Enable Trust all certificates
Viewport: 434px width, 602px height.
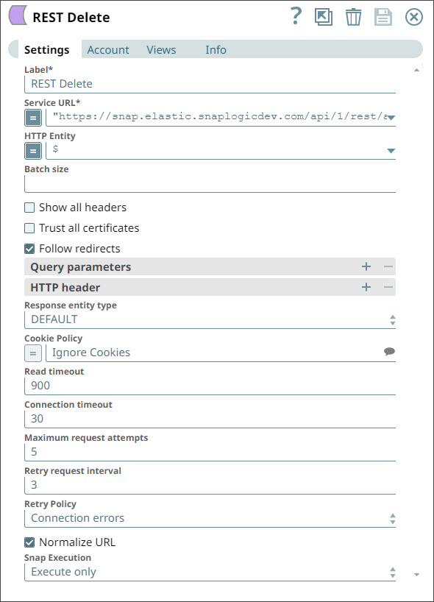[29, 227]
